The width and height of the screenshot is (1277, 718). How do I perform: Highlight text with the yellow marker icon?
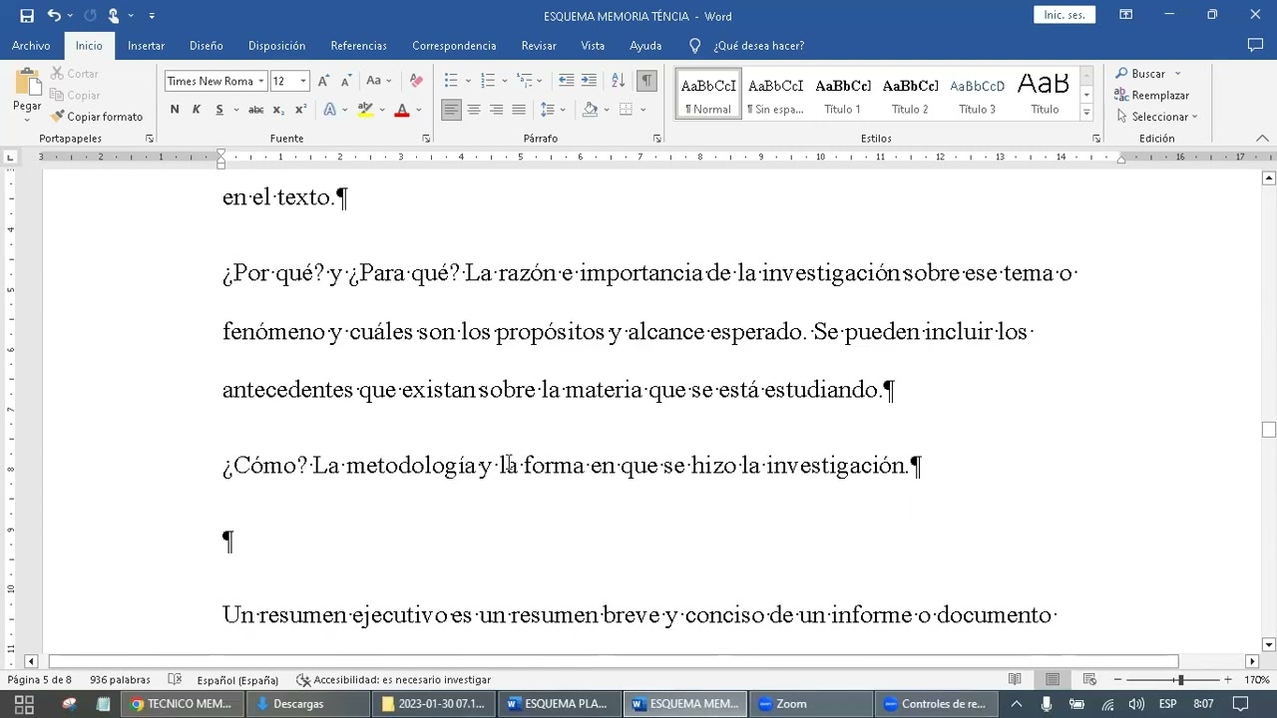365,110
